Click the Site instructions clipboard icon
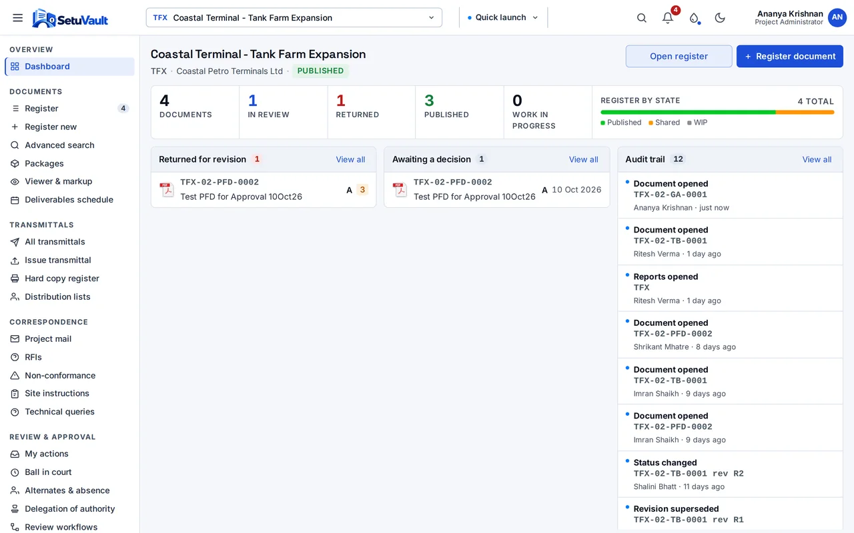 click(x=15, y=394)
